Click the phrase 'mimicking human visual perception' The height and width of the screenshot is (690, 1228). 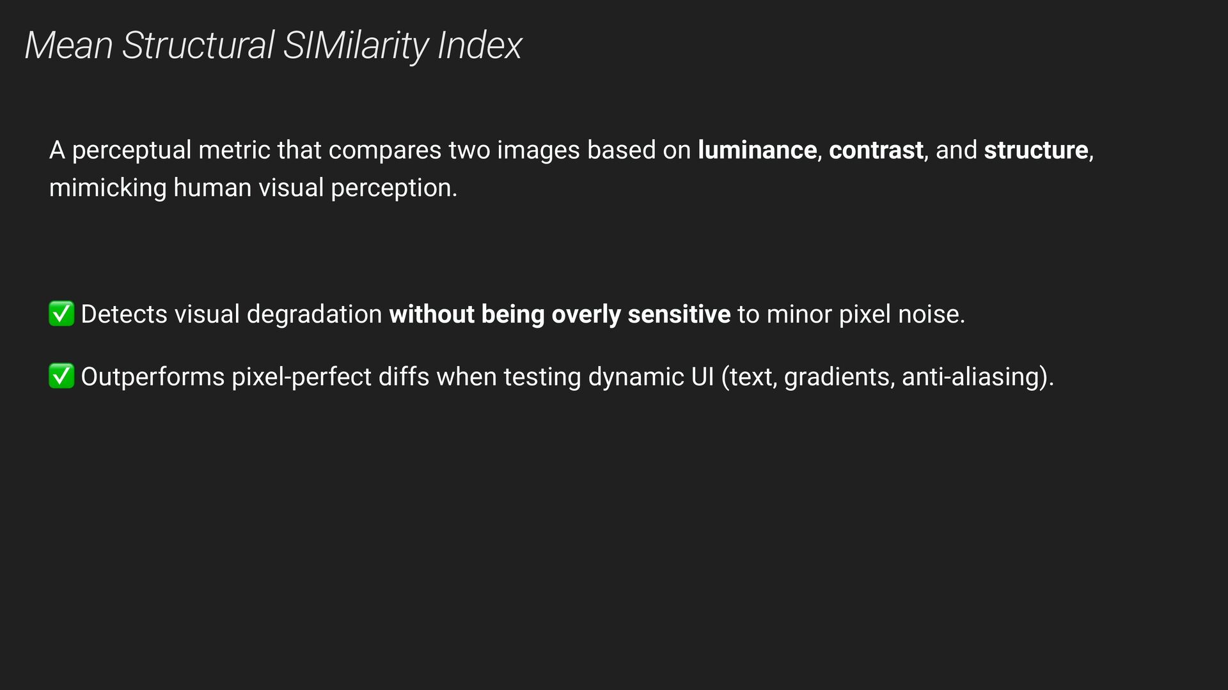[x=250, y=188]
